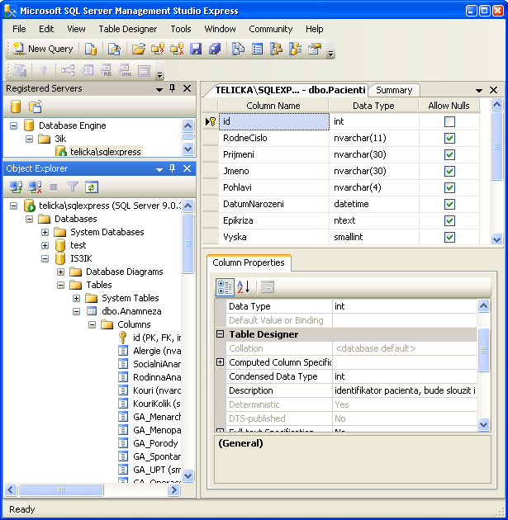Click the Disconnect icon in Object Explorer

coord(35,187)
